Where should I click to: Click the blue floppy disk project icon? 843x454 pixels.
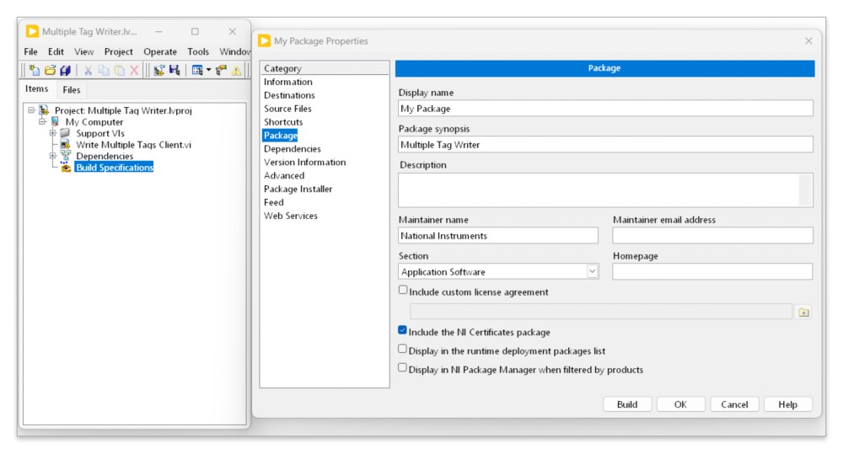(x=175, y=70)
